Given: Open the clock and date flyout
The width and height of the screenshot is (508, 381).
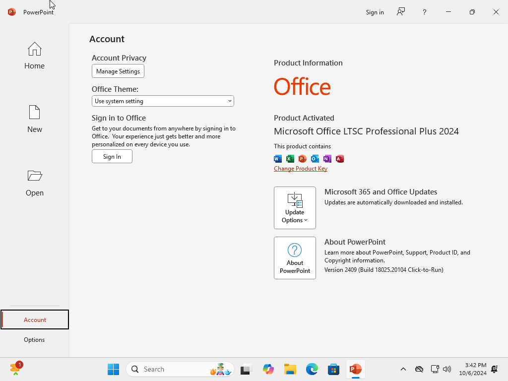Looking at the screenshot, I should [473, 369].
